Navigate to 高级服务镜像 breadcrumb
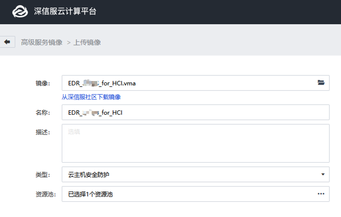The image size is (341, 217). point(42,42)
